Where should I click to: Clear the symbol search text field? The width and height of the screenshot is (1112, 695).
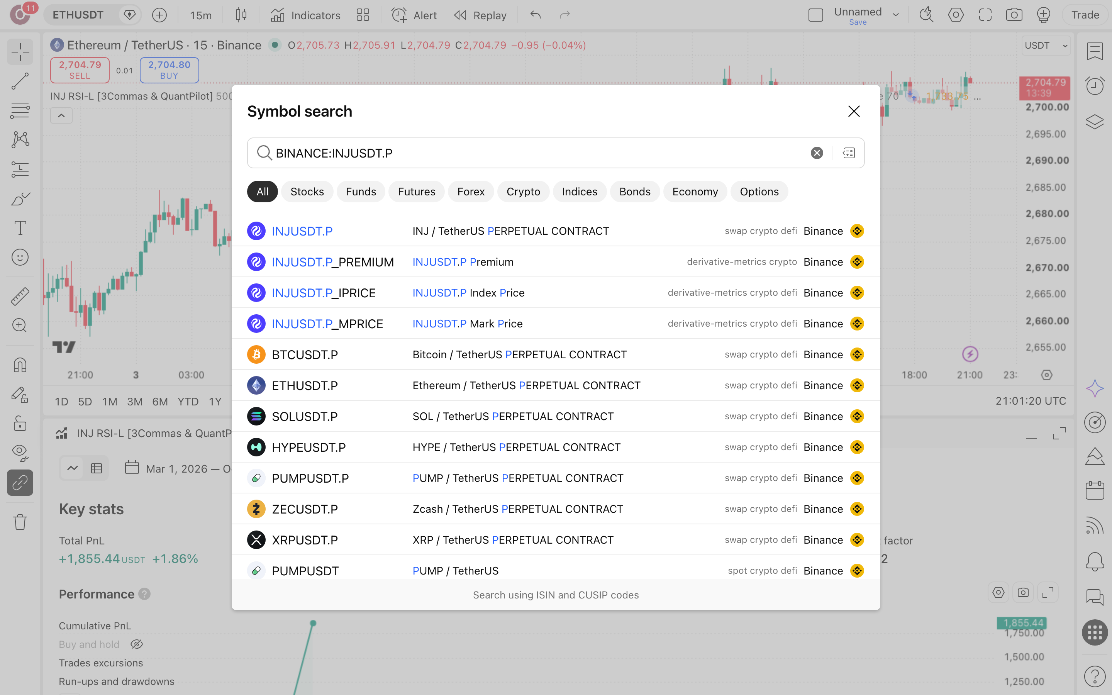[817, 153]
